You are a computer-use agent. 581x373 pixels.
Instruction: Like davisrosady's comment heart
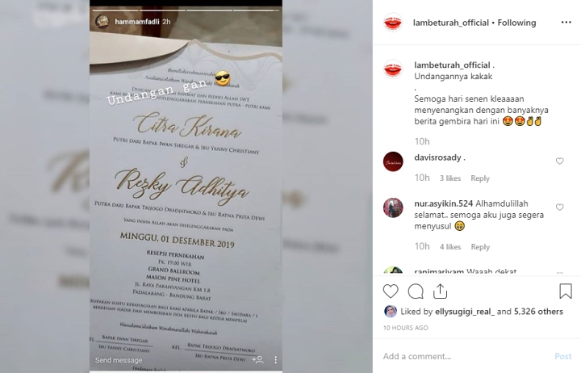pyautogui.click(x=559, y=161)
